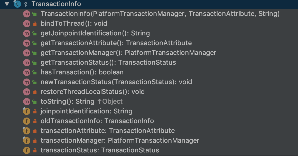Select oldTransactionInfo field

(97, 121)
